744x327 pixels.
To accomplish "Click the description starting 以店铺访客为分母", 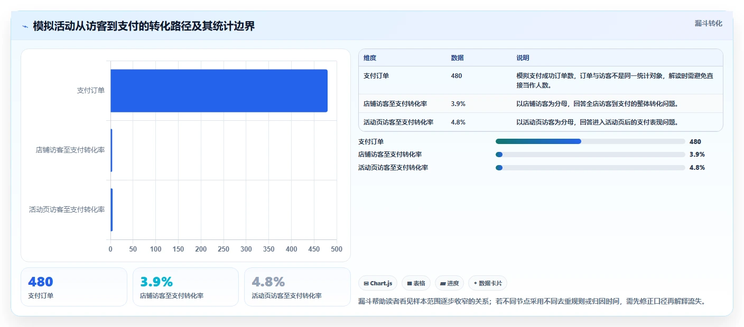I will click(x=597, y=104).
